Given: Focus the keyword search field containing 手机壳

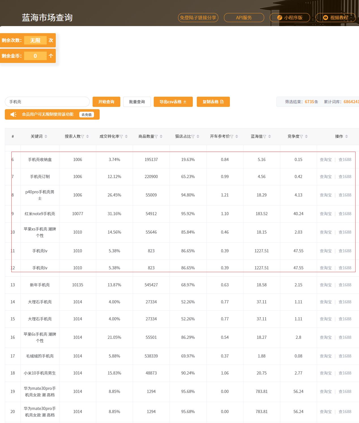Looking at the screenshot, I should (47, 102).
